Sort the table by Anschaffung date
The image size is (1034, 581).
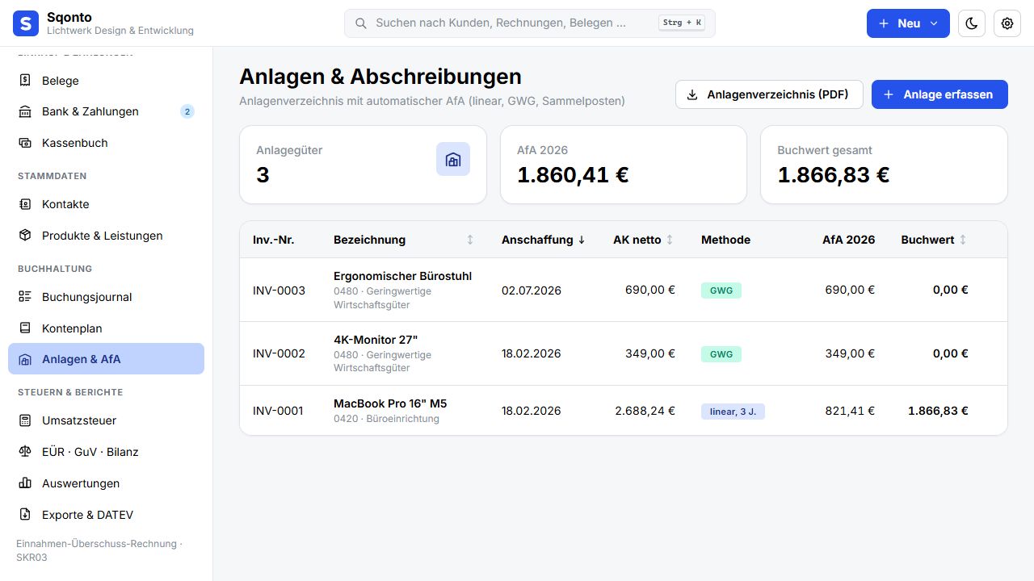click(543, 240)
